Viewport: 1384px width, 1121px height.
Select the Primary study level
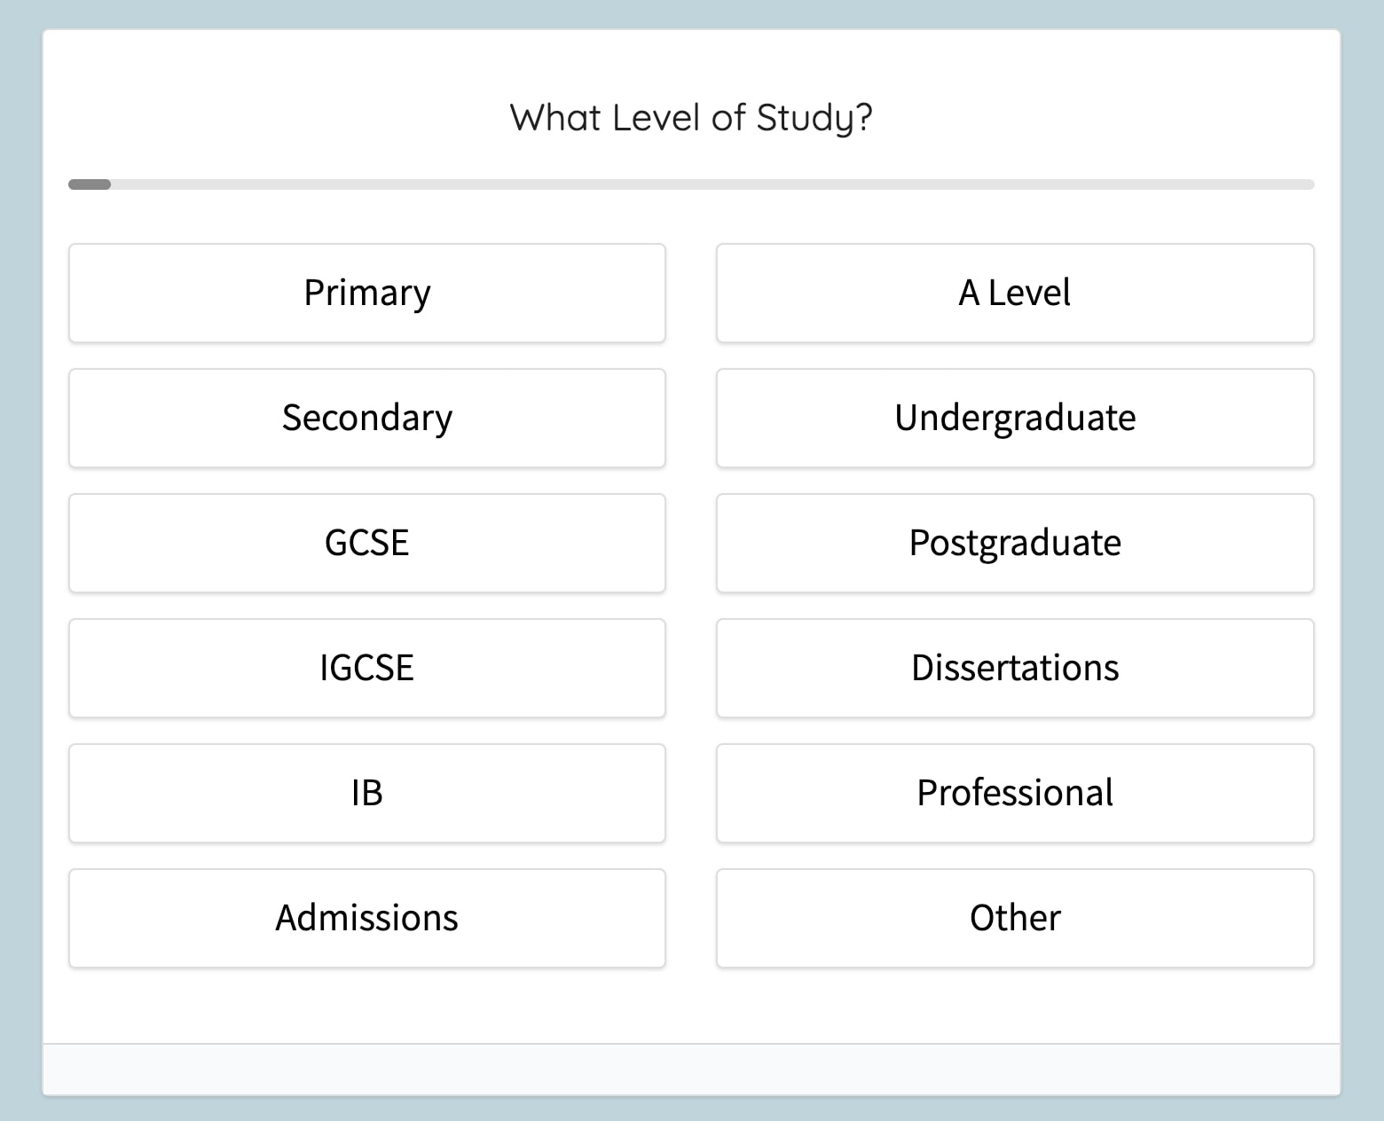[366, 293]
